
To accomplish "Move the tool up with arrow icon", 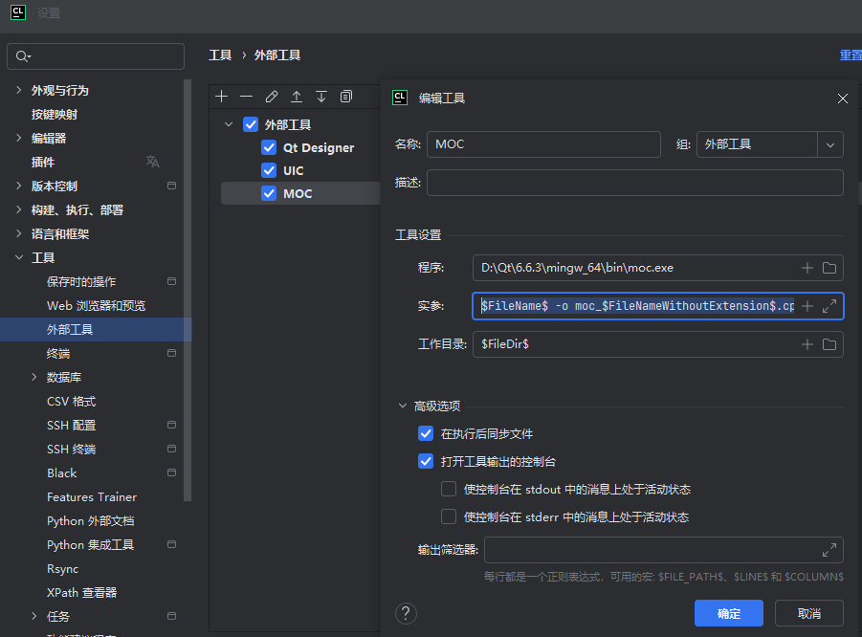I will pyautogui.click(x=297, y=97).
